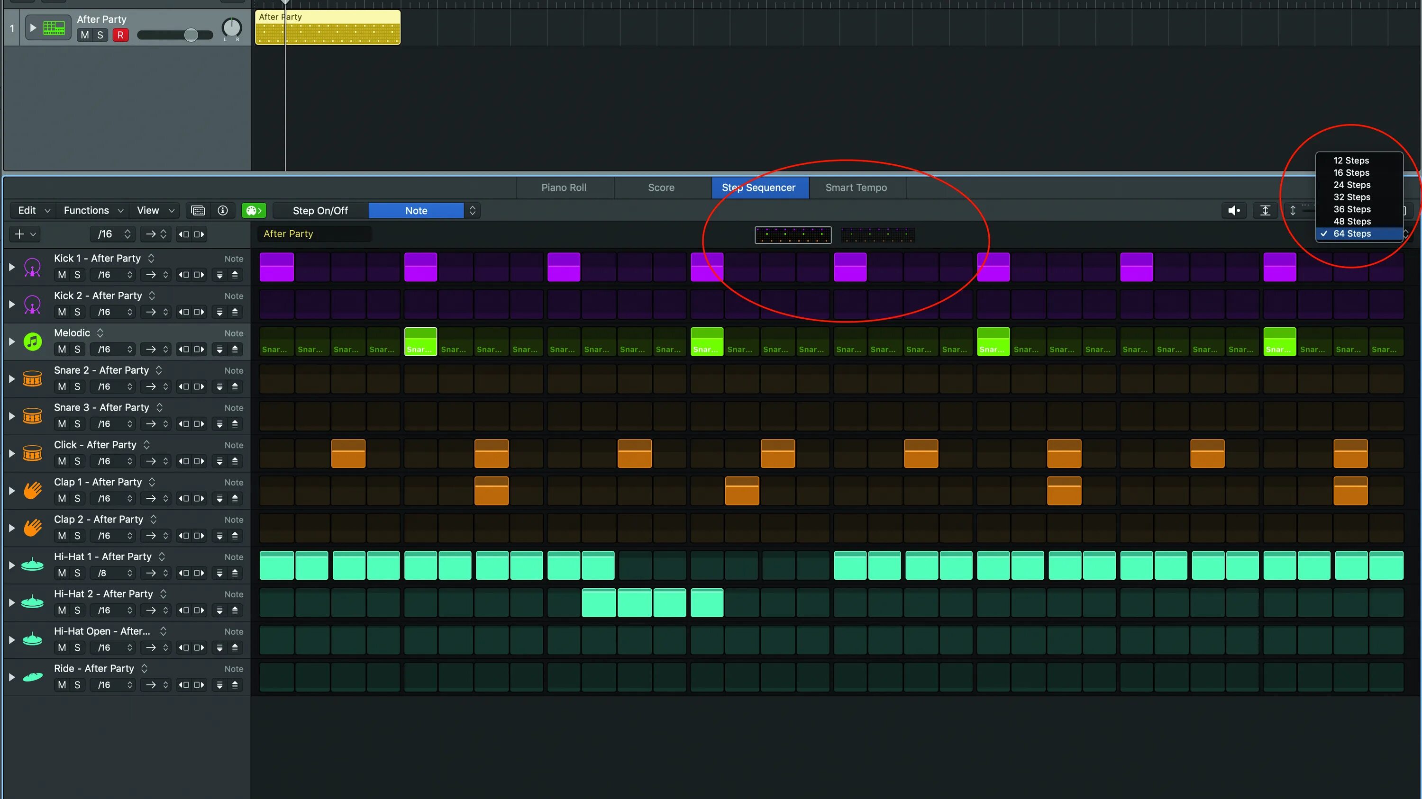The image size is (1422, 799).
Task: Enable record on After Party track
Action: [x=120, y=36]
